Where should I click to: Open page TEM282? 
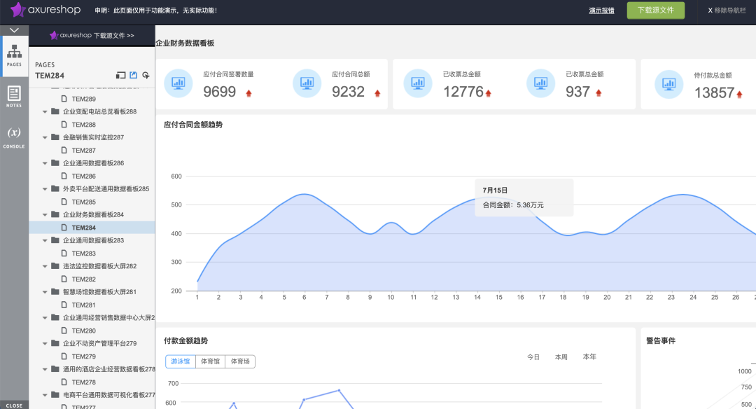(x=84, y=279)
